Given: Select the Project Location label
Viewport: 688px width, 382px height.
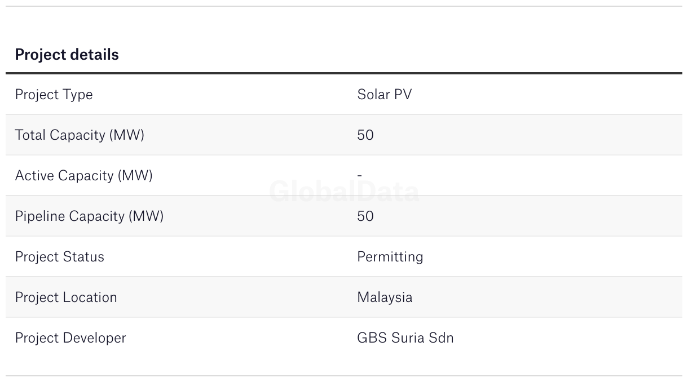Looking at the screenshot, I should coord(66,297).
